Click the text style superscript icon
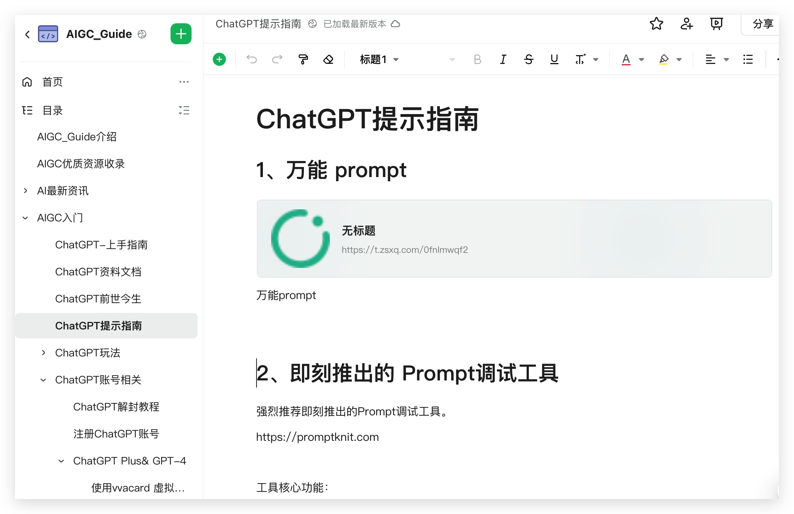 pyautogui.click(x=580, y=59)
